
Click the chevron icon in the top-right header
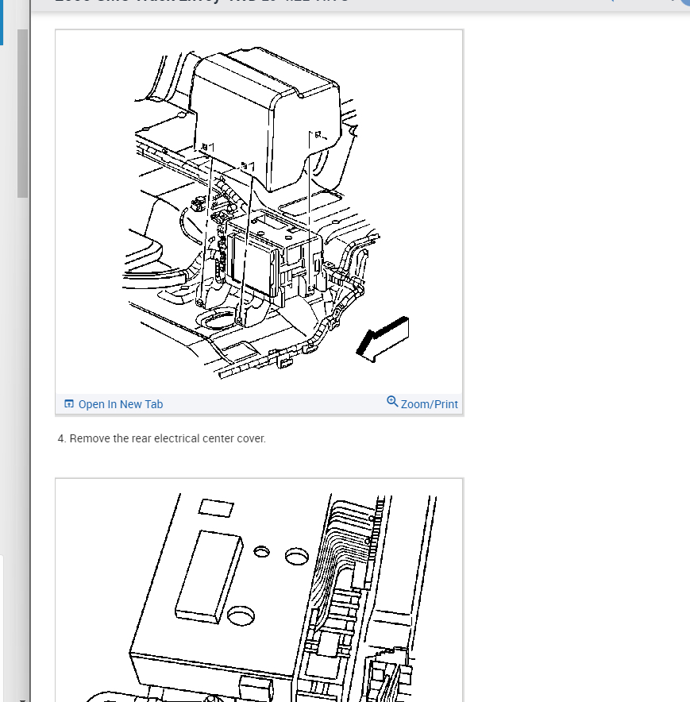click(x=611, y=2)
